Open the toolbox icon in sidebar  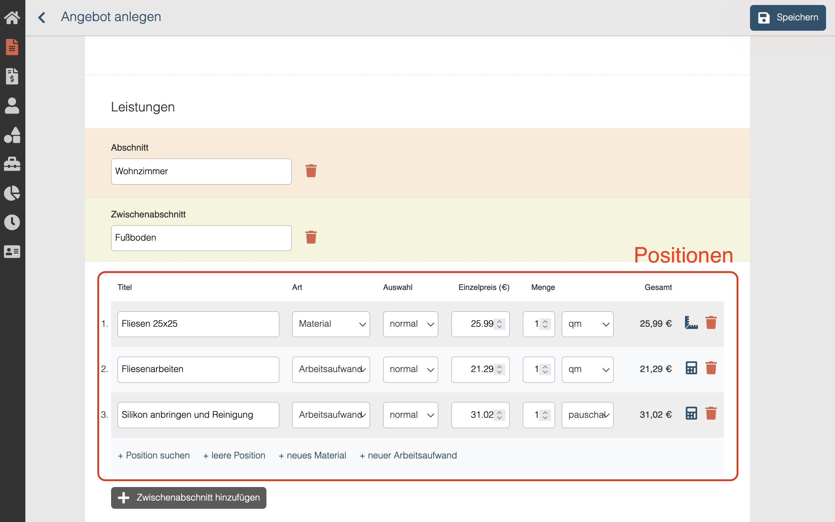12,164
